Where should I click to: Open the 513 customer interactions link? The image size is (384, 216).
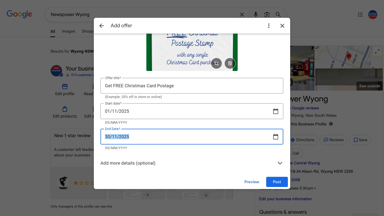tap(82, 75)
